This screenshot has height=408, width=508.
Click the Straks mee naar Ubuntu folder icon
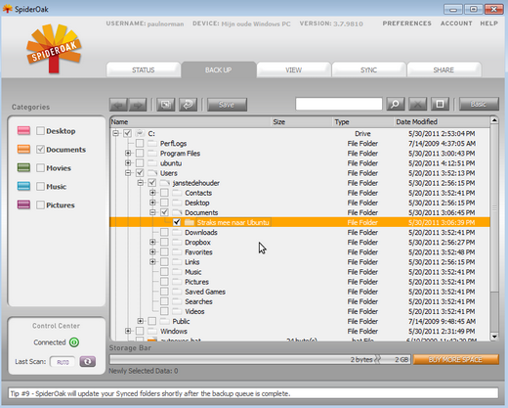pyautogui.click(x=190, y=222)
